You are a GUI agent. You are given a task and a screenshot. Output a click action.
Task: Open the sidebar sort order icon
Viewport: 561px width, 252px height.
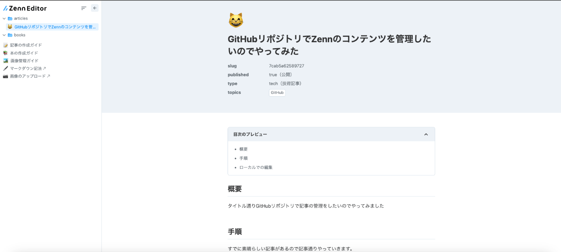84,8
